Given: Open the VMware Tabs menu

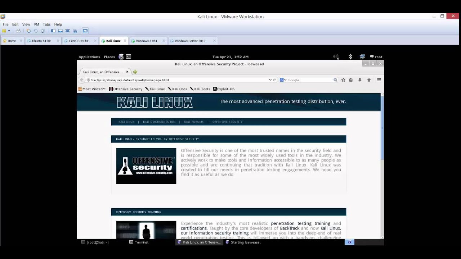Looking at the screenshot, I should click(x=47, y=24).
